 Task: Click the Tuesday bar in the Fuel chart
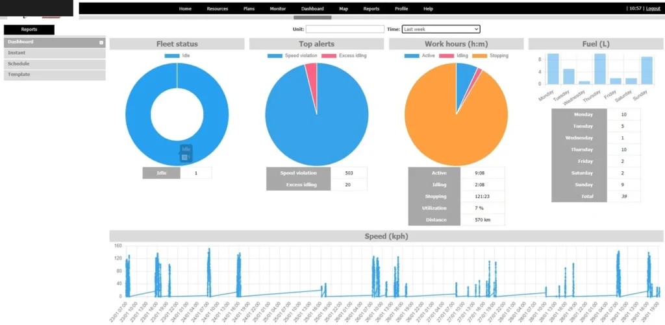568,77
